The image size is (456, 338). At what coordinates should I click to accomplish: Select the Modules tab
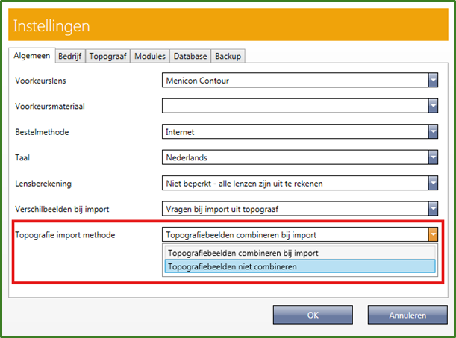(x=150, y=56)
